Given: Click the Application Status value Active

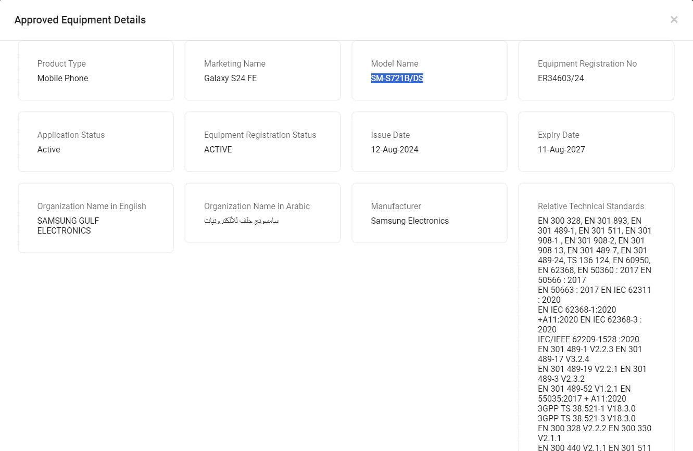Looking at the screenshot, I should tap(48, 150).
